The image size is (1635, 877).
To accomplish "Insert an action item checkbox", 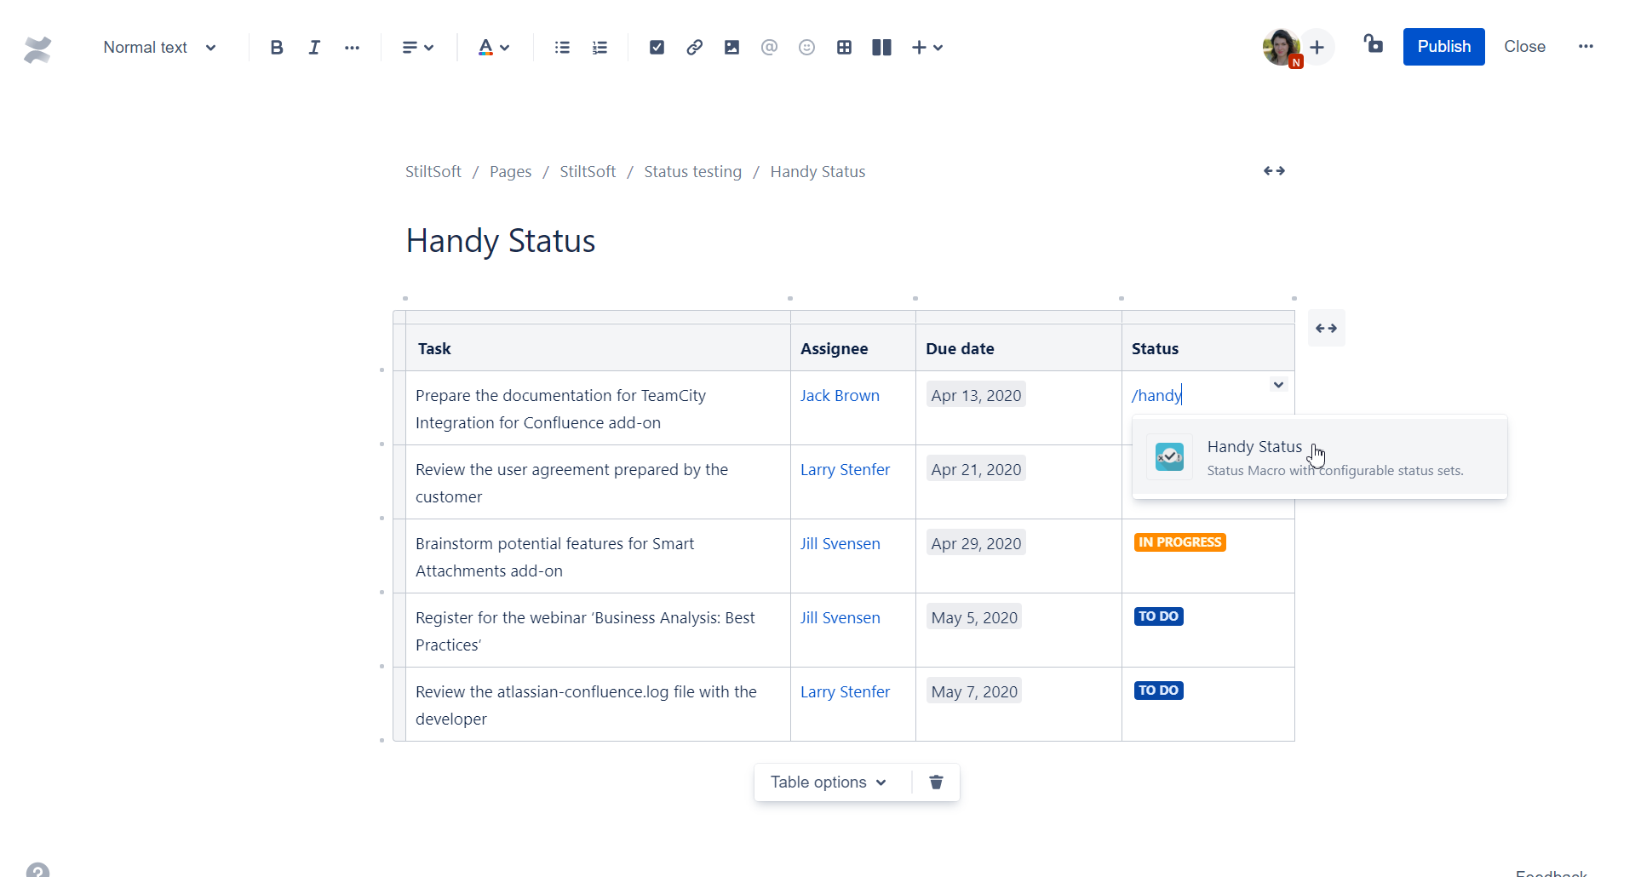I will 657,47.
